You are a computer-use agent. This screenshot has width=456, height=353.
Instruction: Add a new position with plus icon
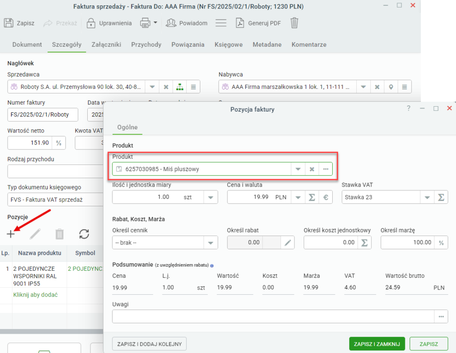point(11,234)
